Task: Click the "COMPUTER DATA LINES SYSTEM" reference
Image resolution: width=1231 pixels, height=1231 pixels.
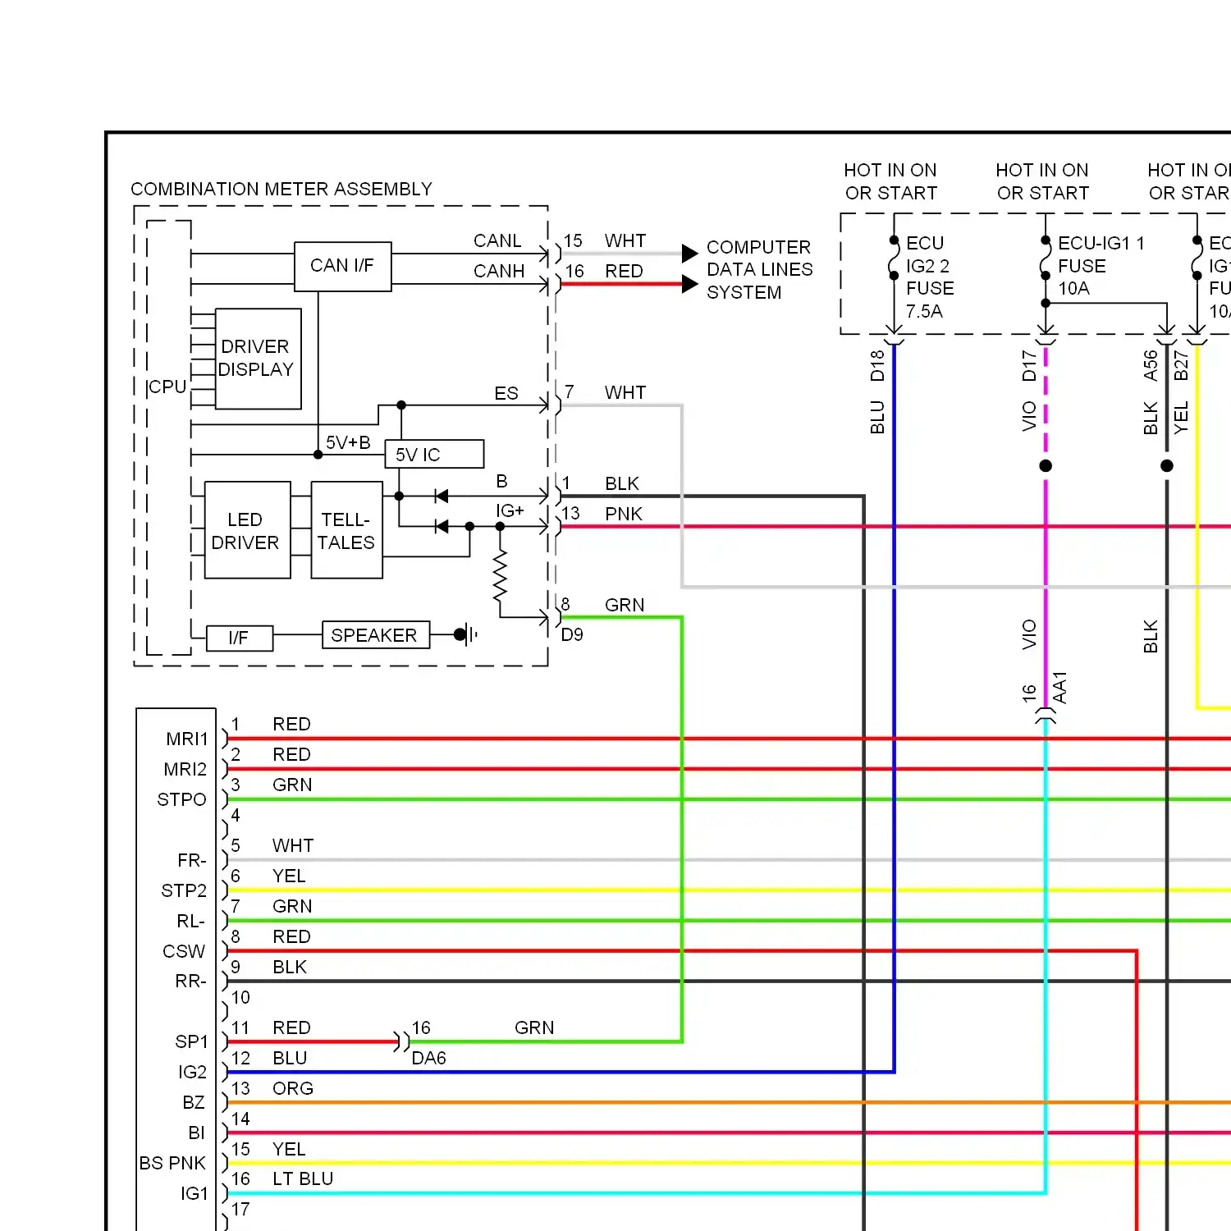Action: [x=759, y=270]
